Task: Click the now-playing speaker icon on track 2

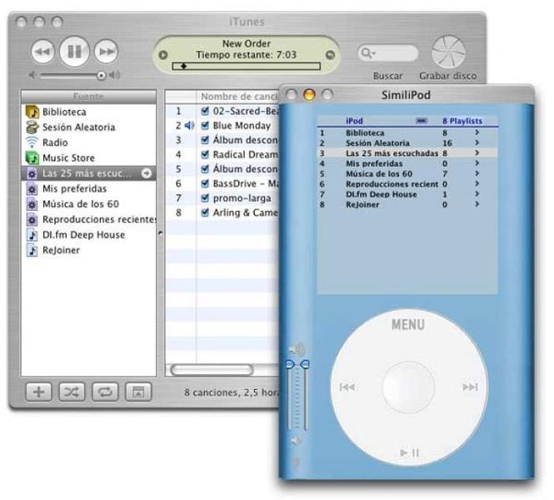Action: (189, 126)
